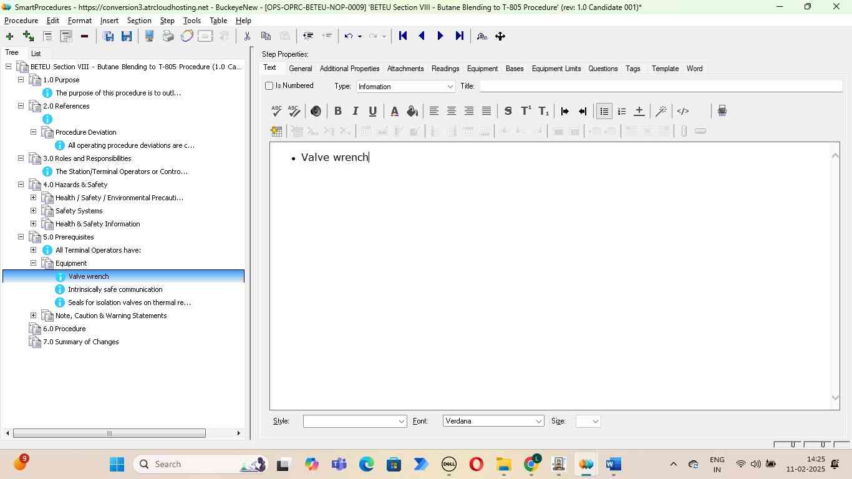Open the Tools menu
Screen dimensions: 852x479
click(x=192, y=21)
